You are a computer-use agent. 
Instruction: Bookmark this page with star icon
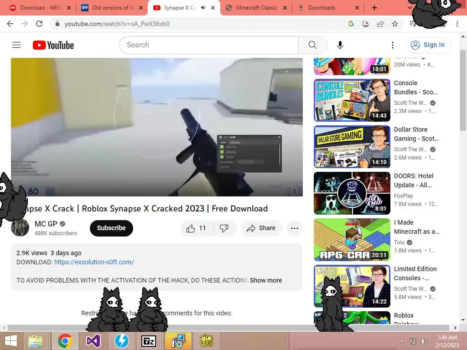[395, 24]
